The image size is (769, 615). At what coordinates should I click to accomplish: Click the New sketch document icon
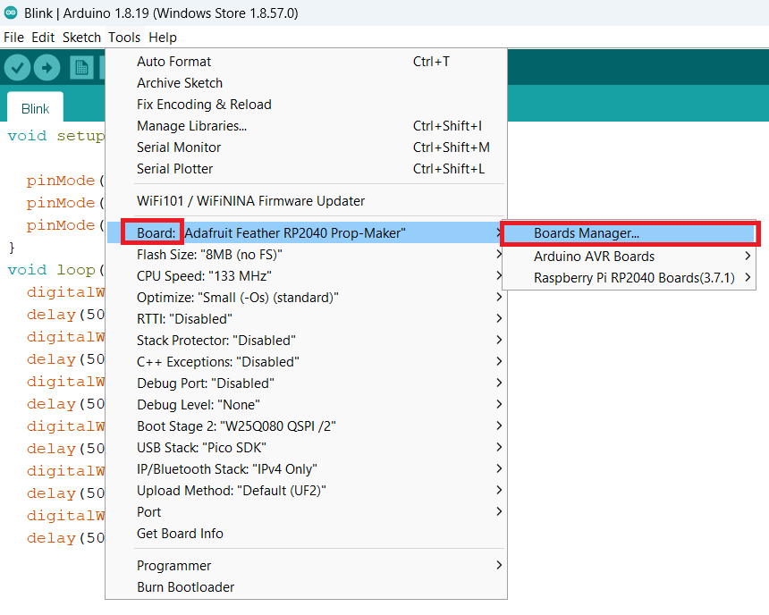coord(82,68)
